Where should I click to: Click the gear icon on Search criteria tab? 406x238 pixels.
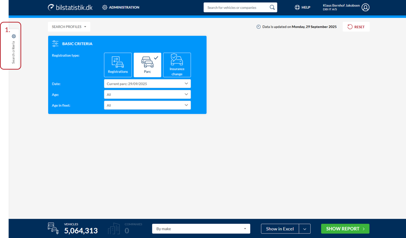(x=14, y=36)
